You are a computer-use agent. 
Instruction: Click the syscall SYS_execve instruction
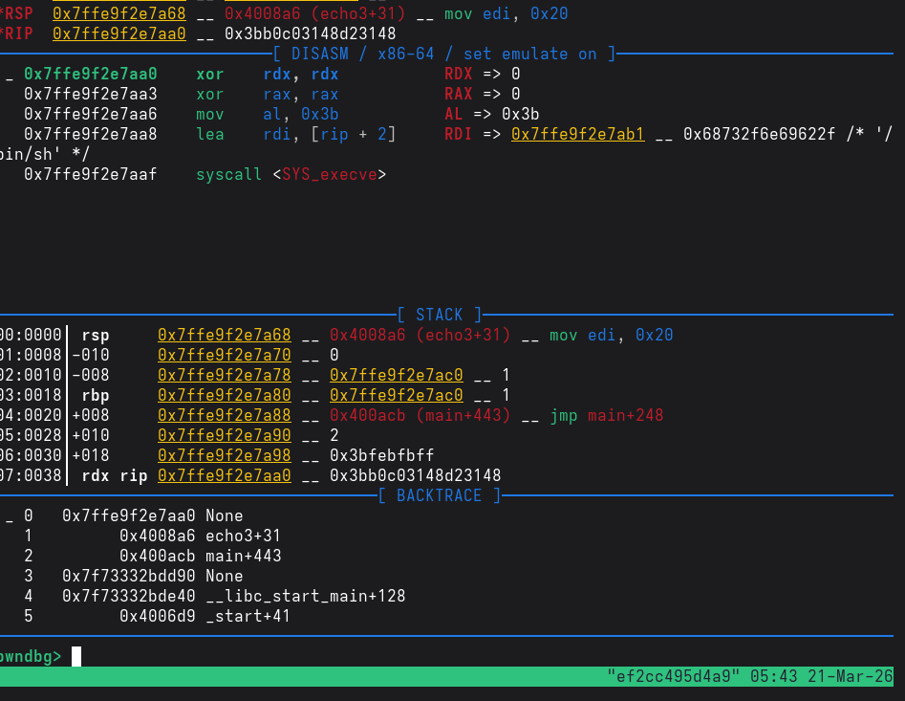[x=291, y=174]
